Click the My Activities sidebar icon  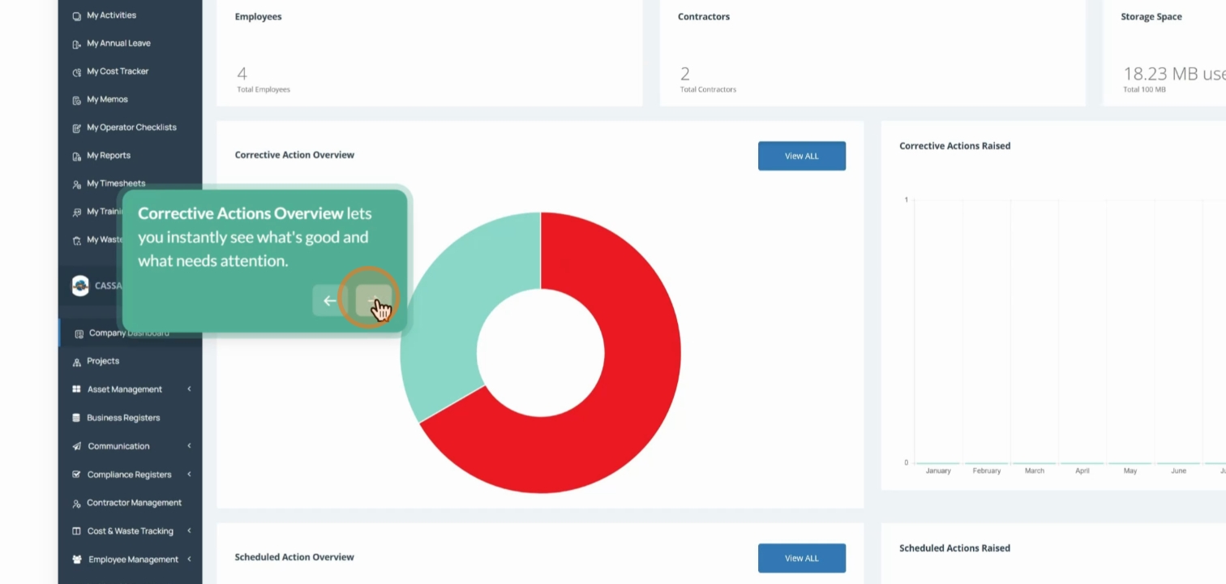pyautogui.click(x=77, y=15)
